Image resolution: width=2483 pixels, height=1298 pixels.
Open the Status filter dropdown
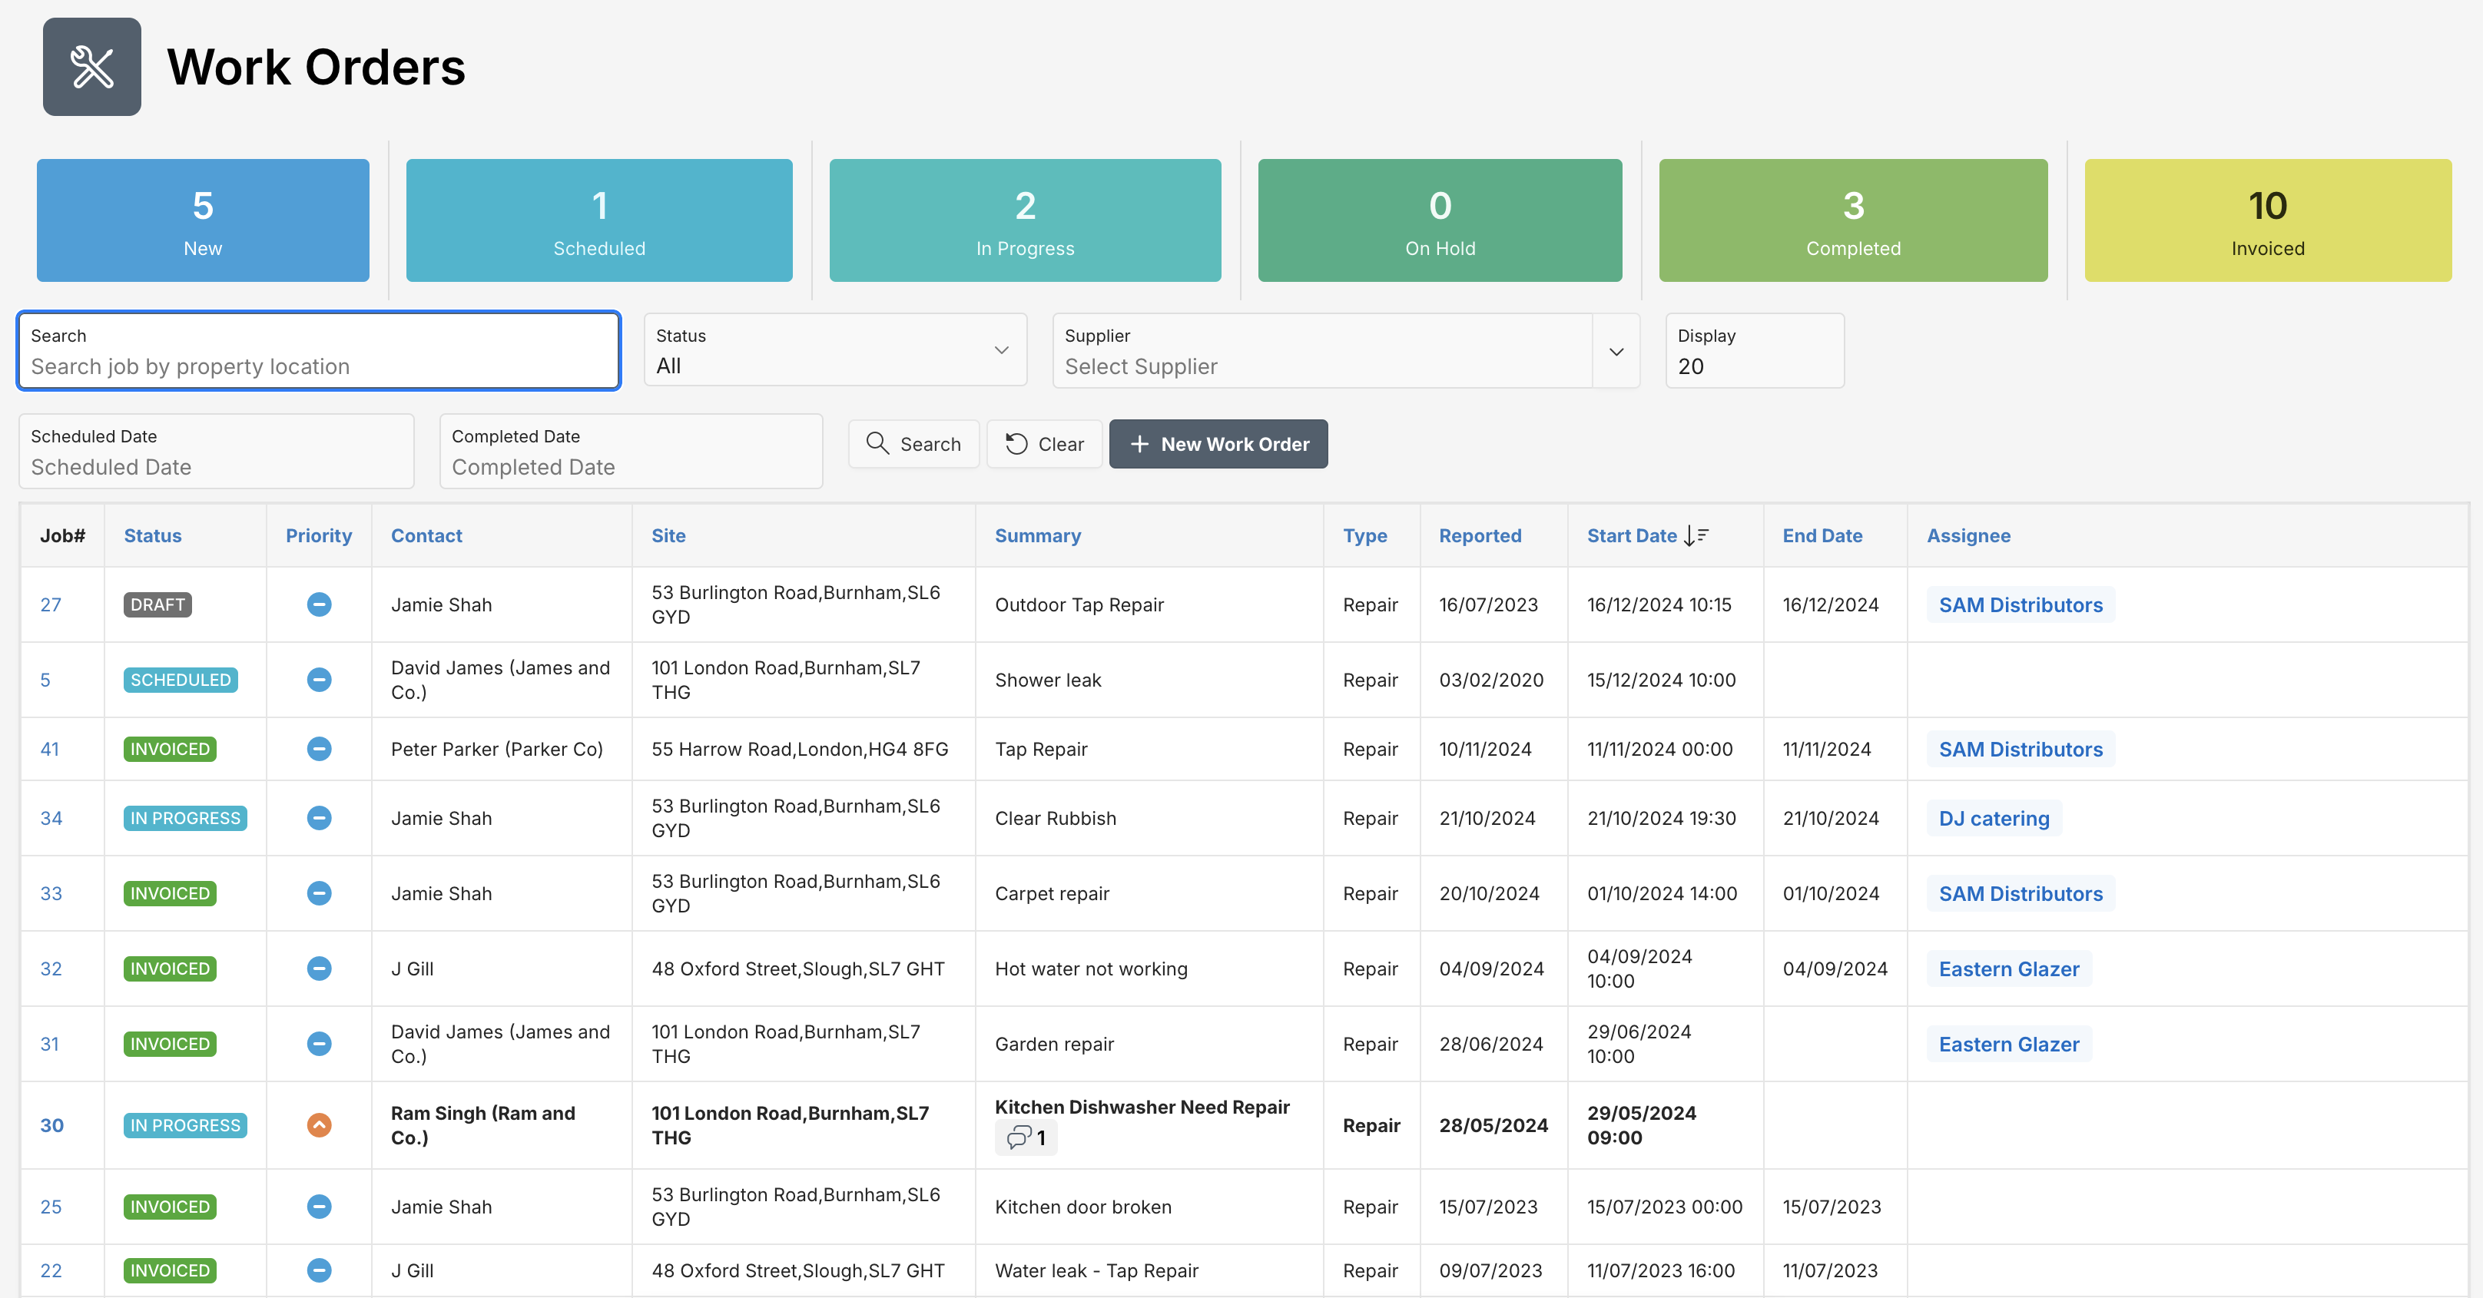(x=835, y=351)
